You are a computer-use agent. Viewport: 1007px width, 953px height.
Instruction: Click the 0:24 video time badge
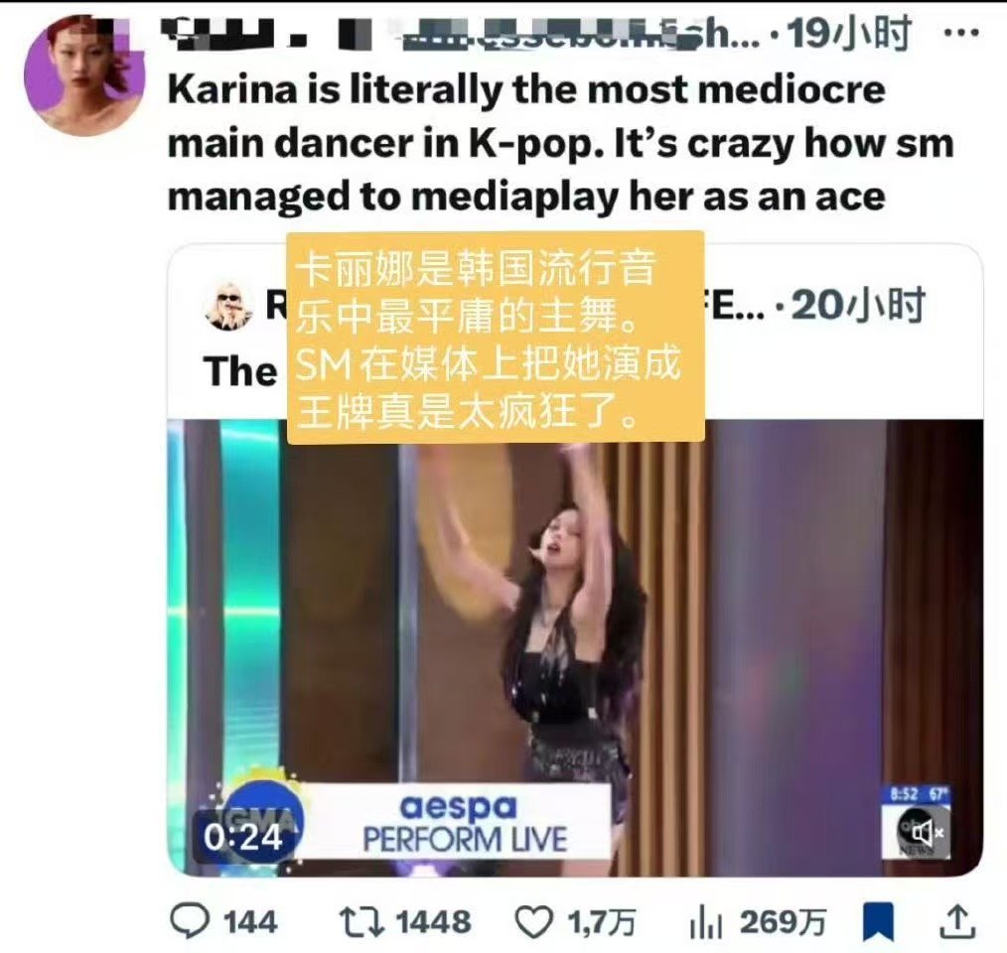[x=242, y=837]
